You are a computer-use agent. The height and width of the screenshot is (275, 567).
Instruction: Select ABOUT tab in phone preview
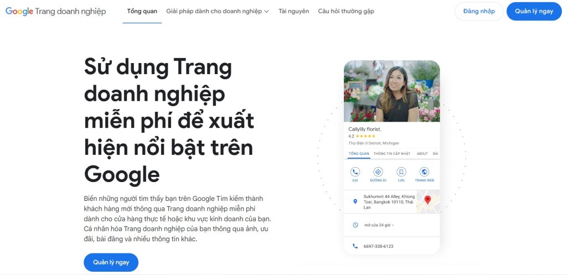click(422, 154)
